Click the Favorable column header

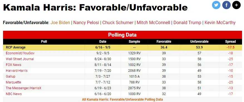point(164,42)
